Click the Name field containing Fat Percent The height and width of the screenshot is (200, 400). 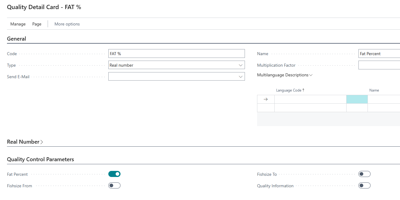[x=379, y=54]
